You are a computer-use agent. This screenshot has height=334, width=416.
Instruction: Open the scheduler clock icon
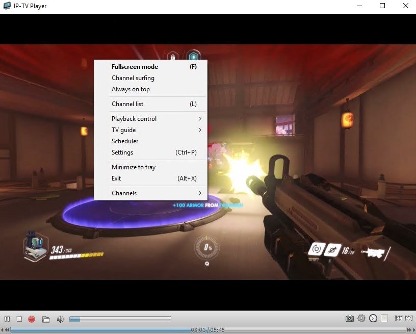click(x=373, y=318)
